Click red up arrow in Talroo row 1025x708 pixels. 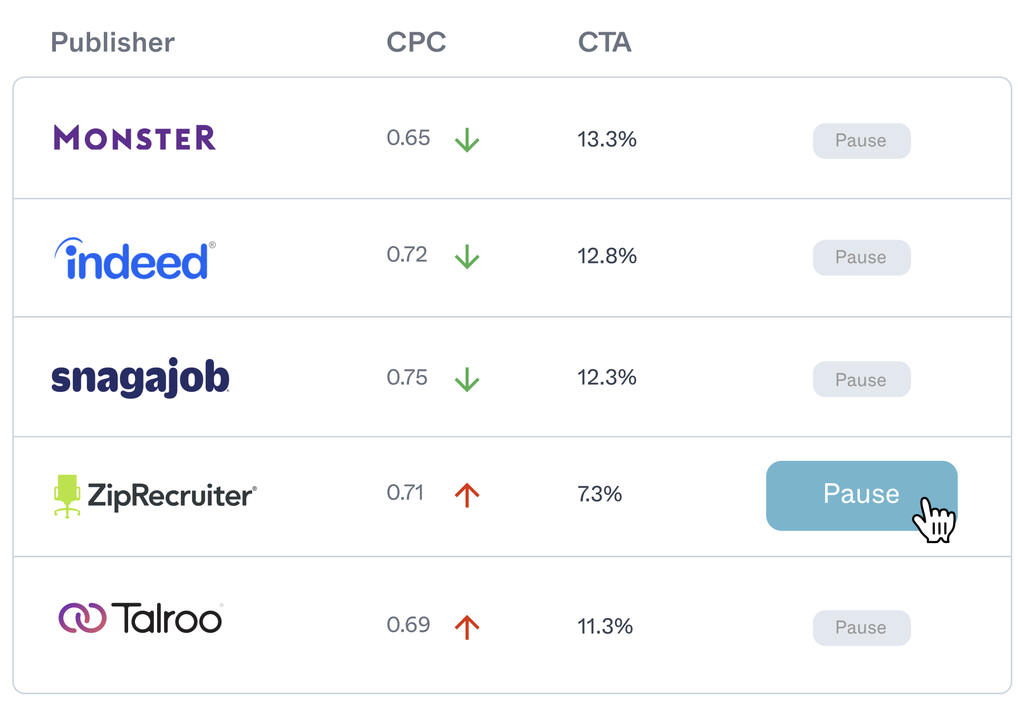pos(467,627)
